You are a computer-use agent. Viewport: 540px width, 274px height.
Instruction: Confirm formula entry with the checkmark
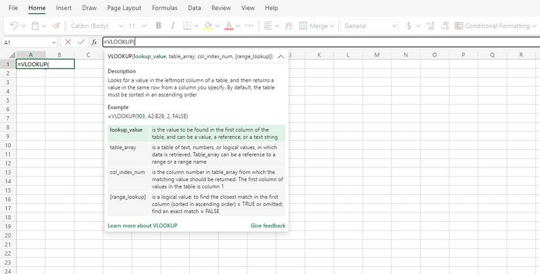[81, 42]
